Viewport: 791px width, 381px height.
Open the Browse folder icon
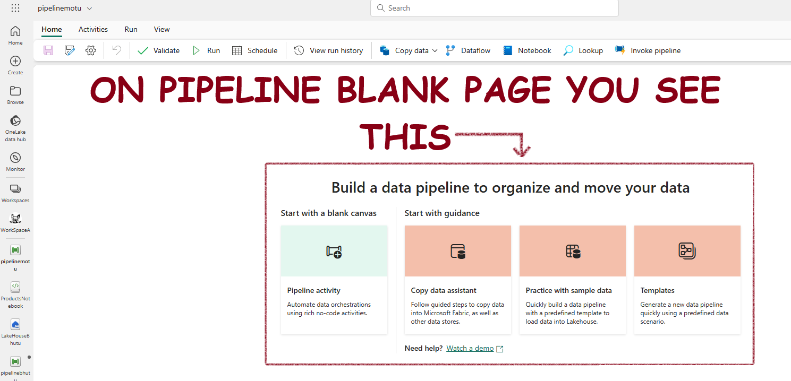click(x=15, y=95)
